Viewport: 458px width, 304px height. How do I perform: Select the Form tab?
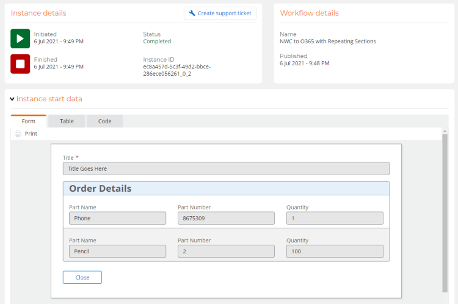point(29,121)
